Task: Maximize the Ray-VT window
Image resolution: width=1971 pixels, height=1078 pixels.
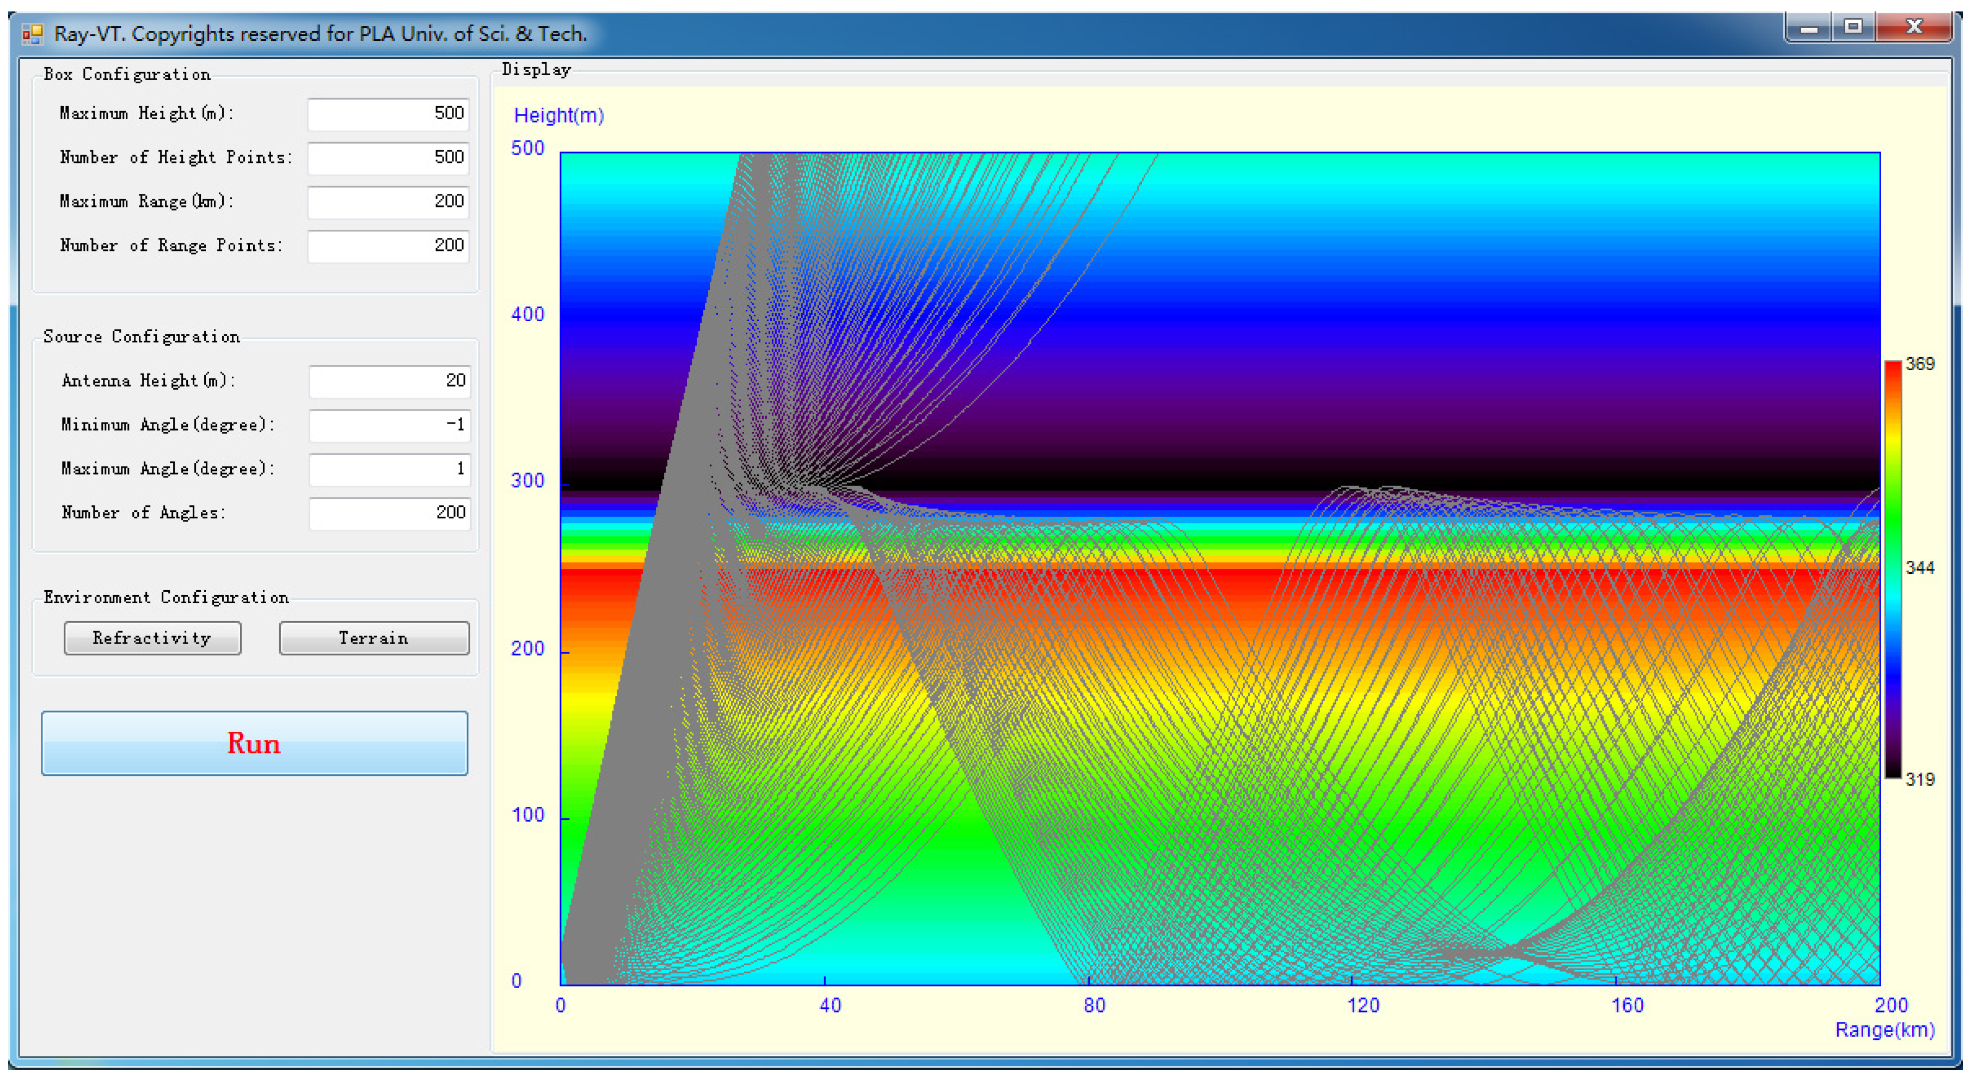Action: coord(1853,28)
